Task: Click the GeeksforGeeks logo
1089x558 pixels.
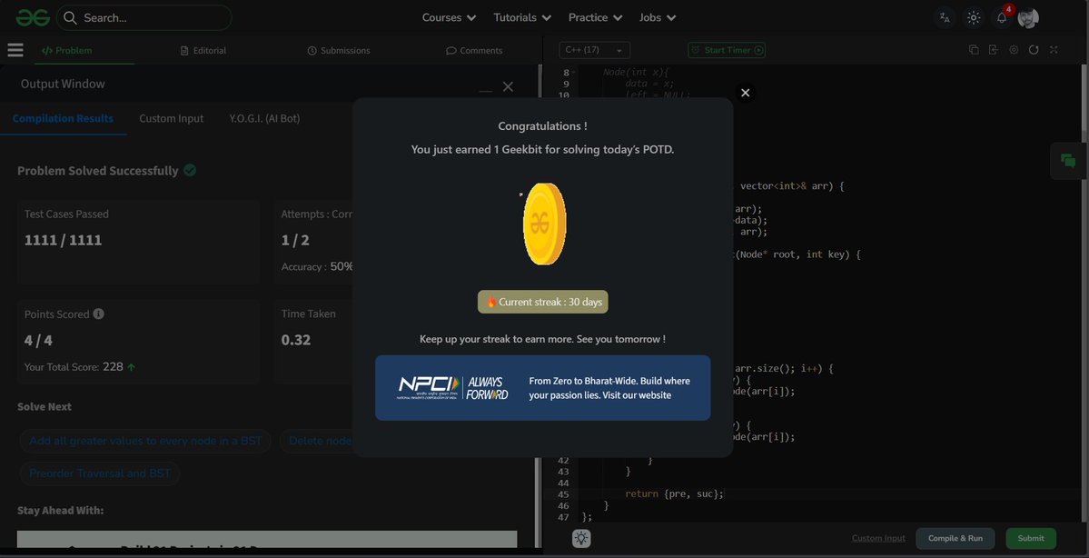Action: (33, 17)
